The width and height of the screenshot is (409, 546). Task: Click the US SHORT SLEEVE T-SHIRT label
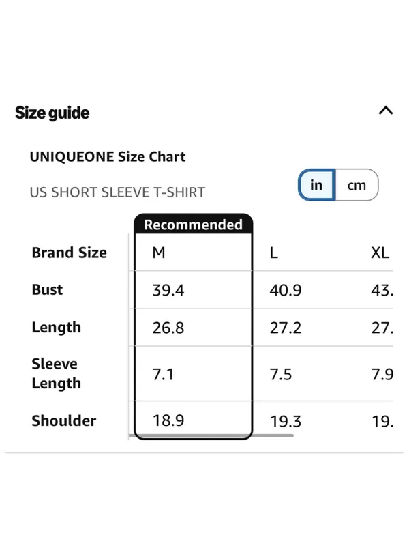click(x=117, y=192)
